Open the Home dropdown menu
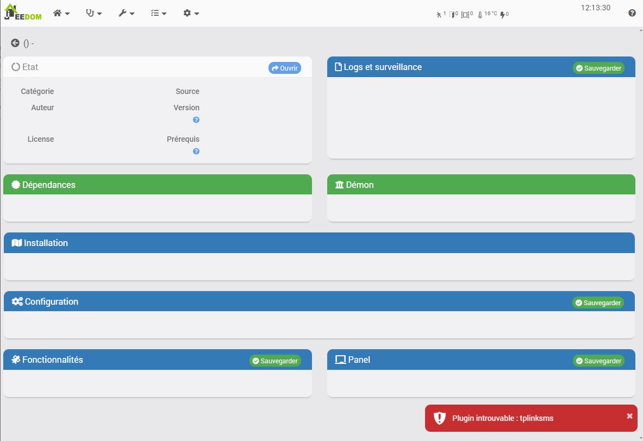 tap(61, 13)
